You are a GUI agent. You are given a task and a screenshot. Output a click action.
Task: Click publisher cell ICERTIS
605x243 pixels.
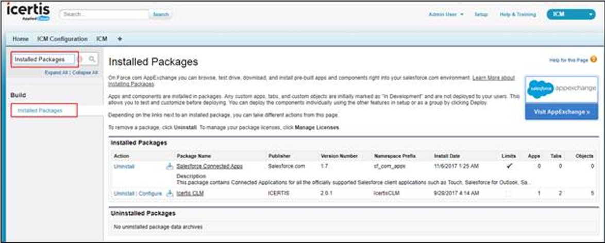[280, 193]
